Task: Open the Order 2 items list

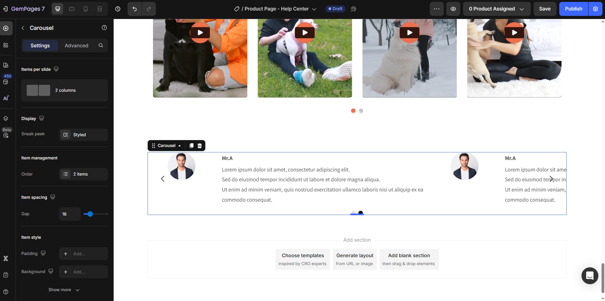Action: point(83,174)
